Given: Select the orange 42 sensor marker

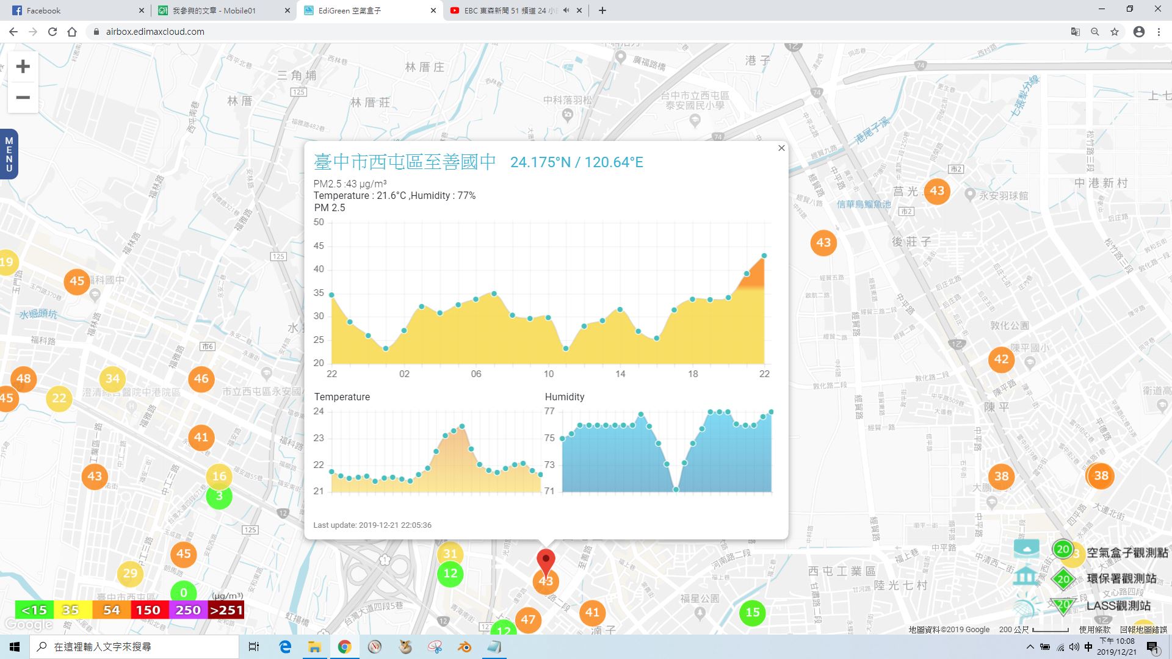Looking at the screenshot, I should coord(1002,359).
